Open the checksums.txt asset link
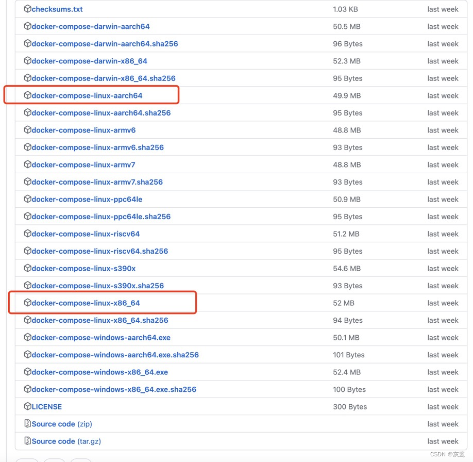 (57, 9)
